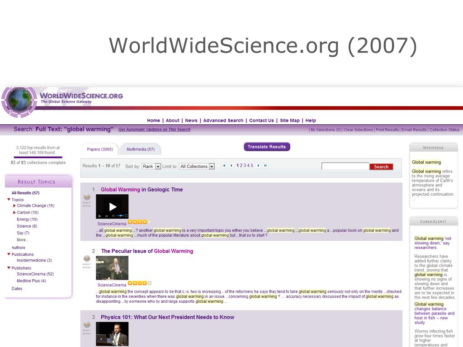Open the About menu link

(172, 120)
